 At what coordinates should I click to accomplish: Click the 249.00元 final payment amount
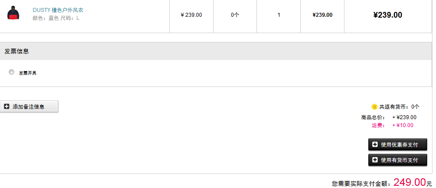(413, 182)
